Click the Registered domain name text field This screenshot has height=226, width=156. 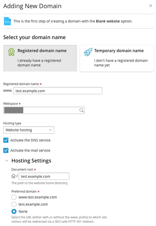[x=58, y=91]
